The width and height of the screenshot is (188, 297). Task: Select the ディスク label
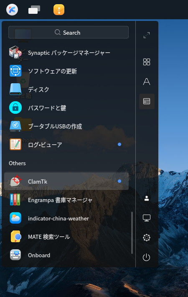[38, 90]
